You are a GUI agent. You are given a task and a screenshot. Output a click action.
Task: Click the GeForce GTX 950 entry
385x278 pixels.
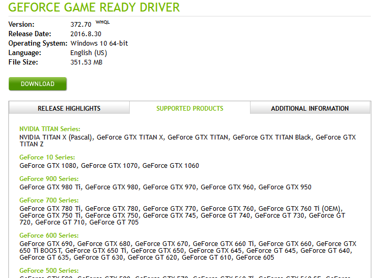285,187
